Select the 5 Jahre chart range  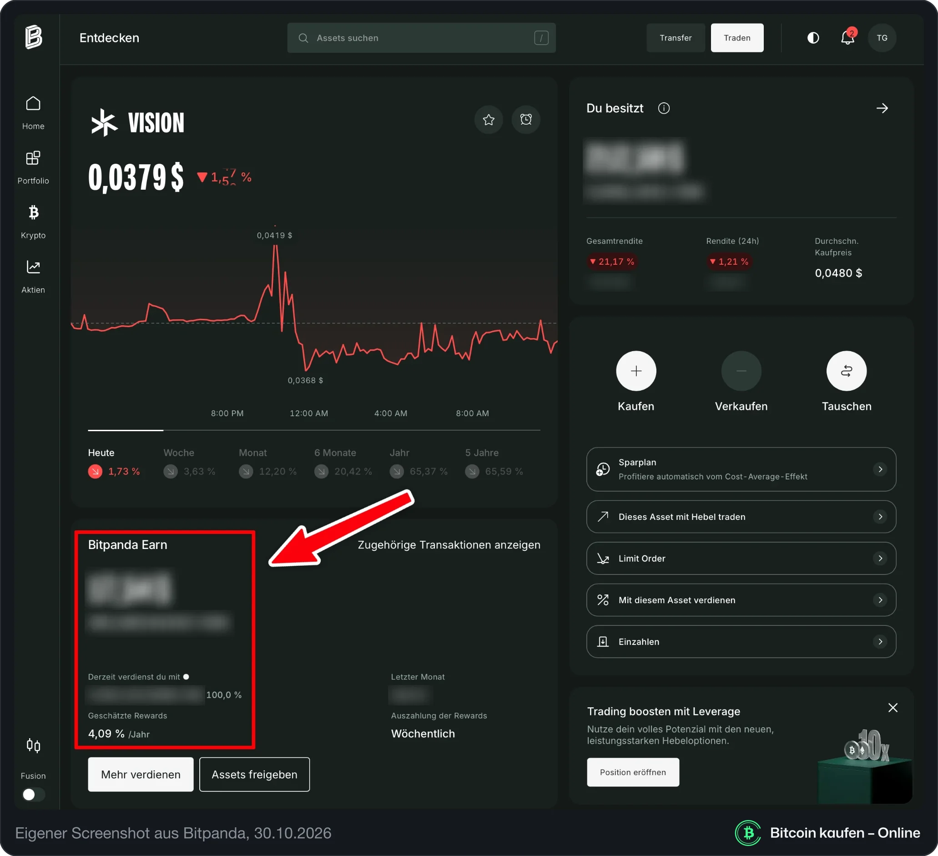tap(494, 463)
